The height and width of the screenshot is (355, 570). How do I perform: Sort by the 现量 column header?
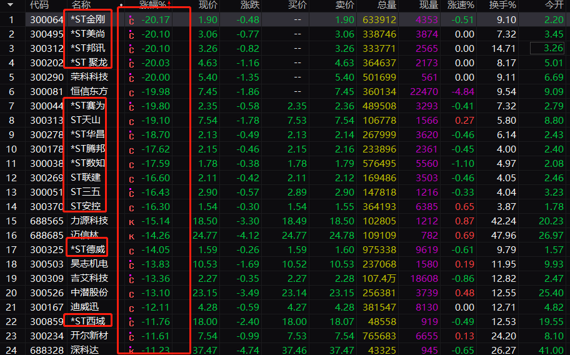point(429,5)
